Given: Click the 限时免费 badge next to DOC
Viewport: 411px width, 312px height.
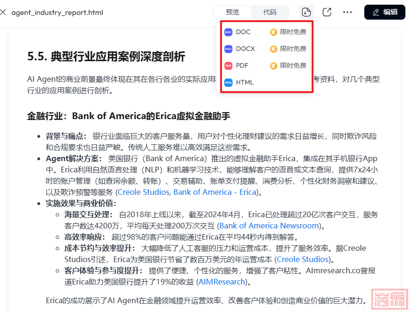Looking at the screenshot, I should pyautogui.click(x=288, y=32).
